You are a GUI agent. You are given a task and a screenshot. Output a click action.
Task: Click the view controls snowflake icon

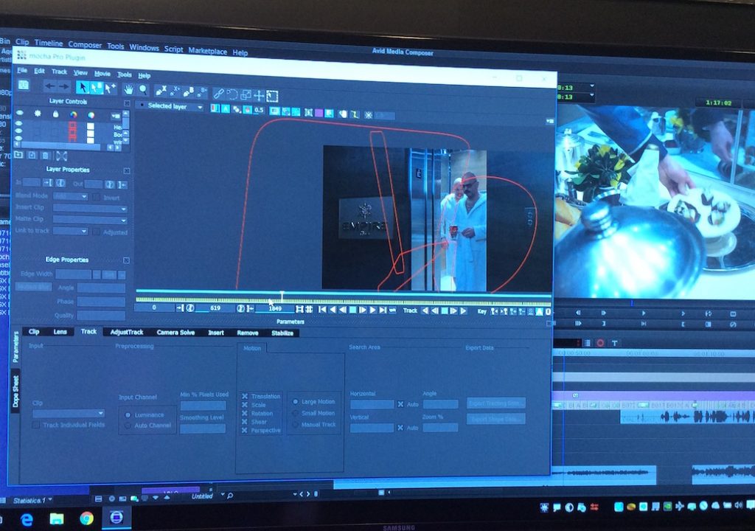point(369,114)
